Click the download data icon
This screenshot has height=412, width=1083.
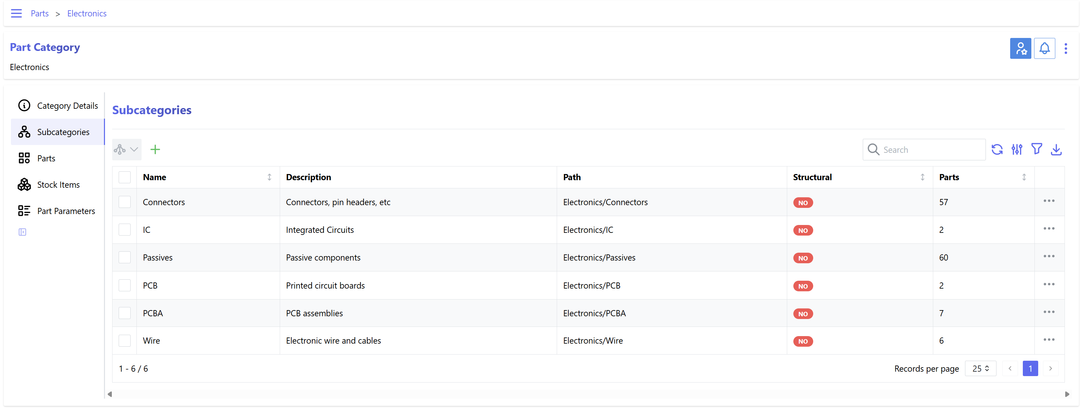(x=1056, y=150)
